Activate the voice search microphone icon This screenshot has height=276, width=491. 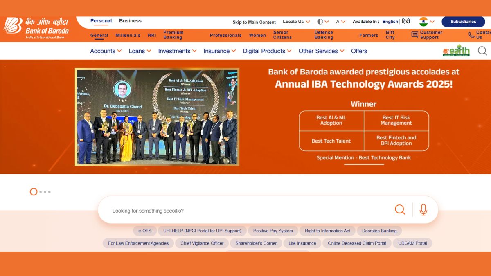(x=423, y=210)
